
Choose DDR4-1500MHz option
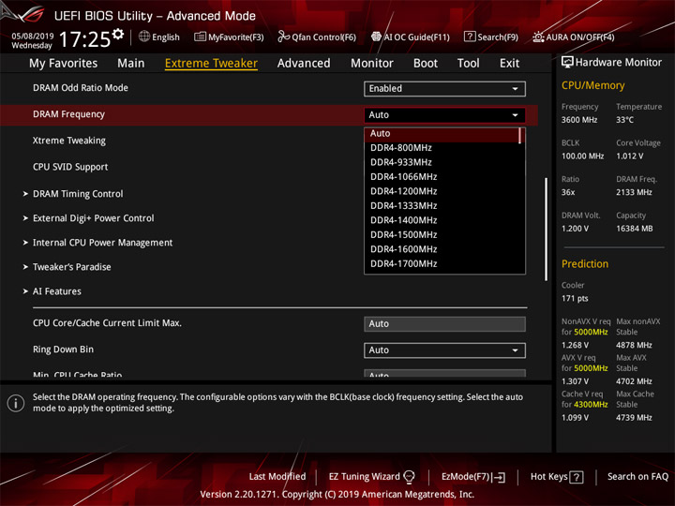[442, 235]
